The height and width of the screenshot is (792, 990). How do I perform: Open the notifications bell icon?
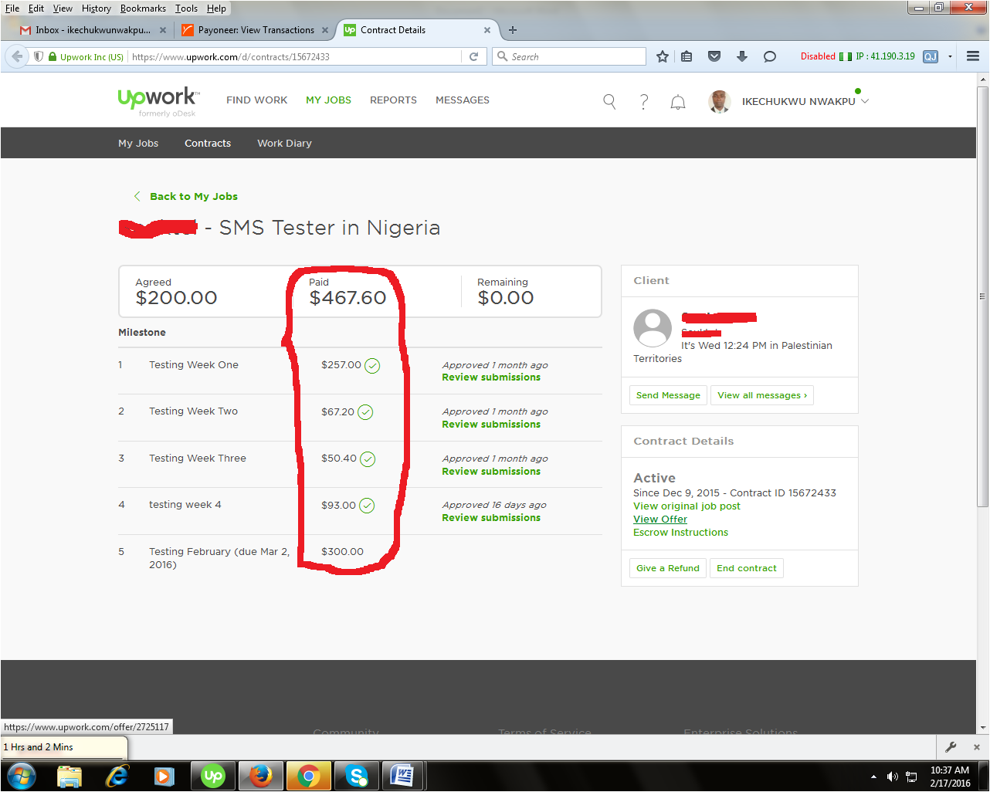(x=678, y=102)
